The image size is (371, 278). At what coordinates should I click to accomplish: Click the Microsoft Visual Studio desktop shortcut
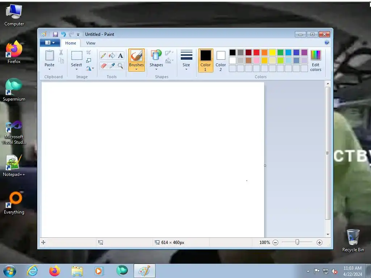(14, 132)
